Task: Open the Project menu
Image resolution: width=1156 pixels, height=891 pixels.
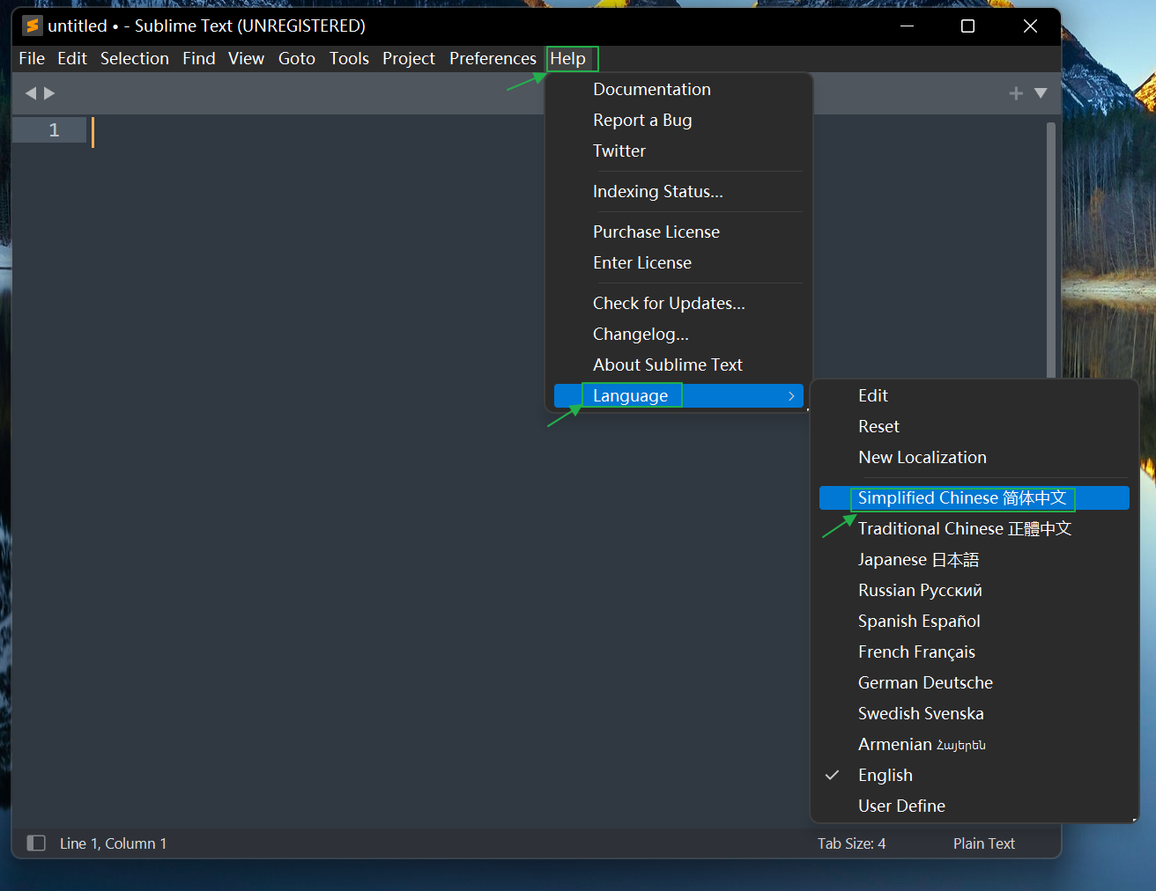Action: 409,59
